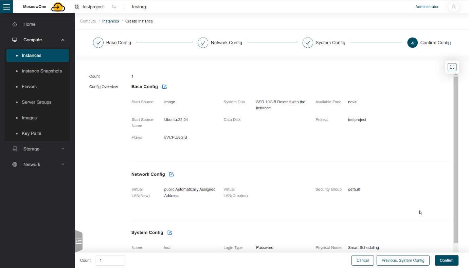Open the Administrator avatar menu
Screen dimensions: 469x268
pyautogui.click(x=454, y=6)
